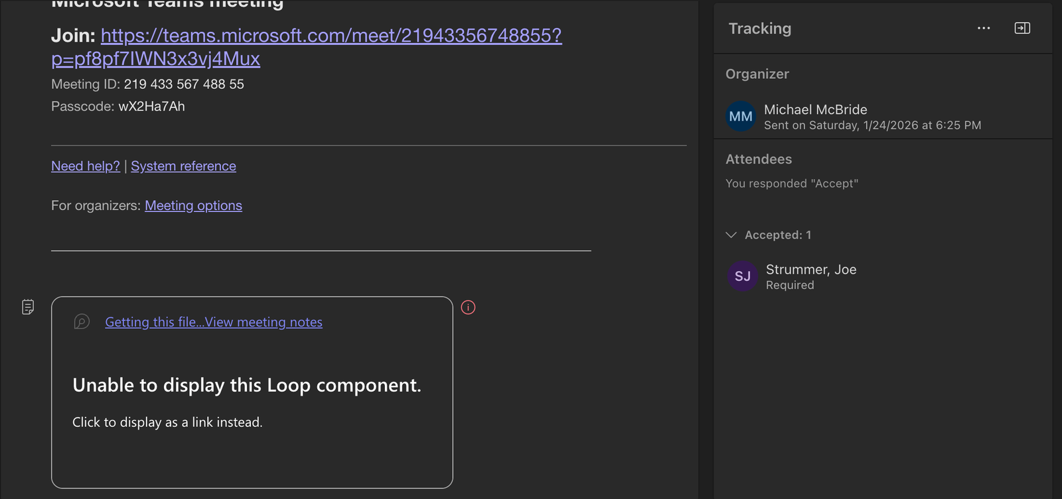Click the SJ avatar for Joe Strummer
This screenshot has height=499, width=1062.
743,276
